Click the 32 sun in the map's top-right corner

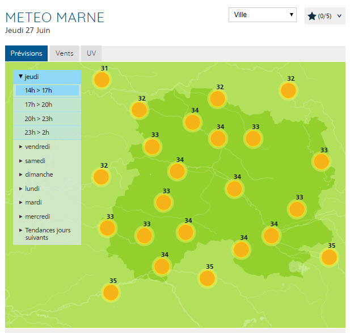(x=288, y=90)
